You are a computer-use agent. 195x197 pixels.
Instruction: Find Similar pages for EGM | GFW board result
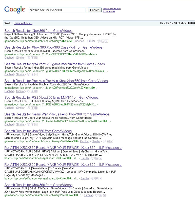(85, 158)
